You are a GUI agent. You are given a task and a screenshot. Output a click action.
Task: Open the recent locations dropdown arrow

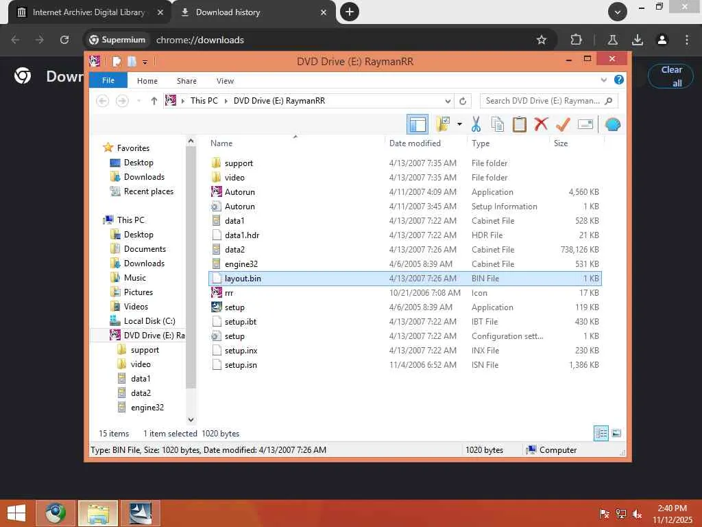click(x=138, y=101)
